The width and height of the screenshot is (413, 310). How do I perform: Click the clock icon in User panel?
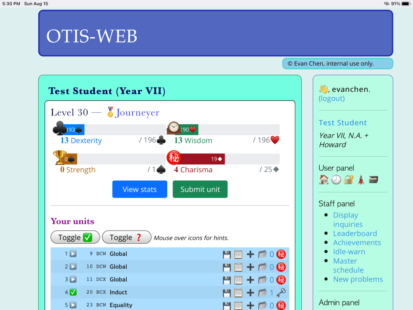pos(336,180)
